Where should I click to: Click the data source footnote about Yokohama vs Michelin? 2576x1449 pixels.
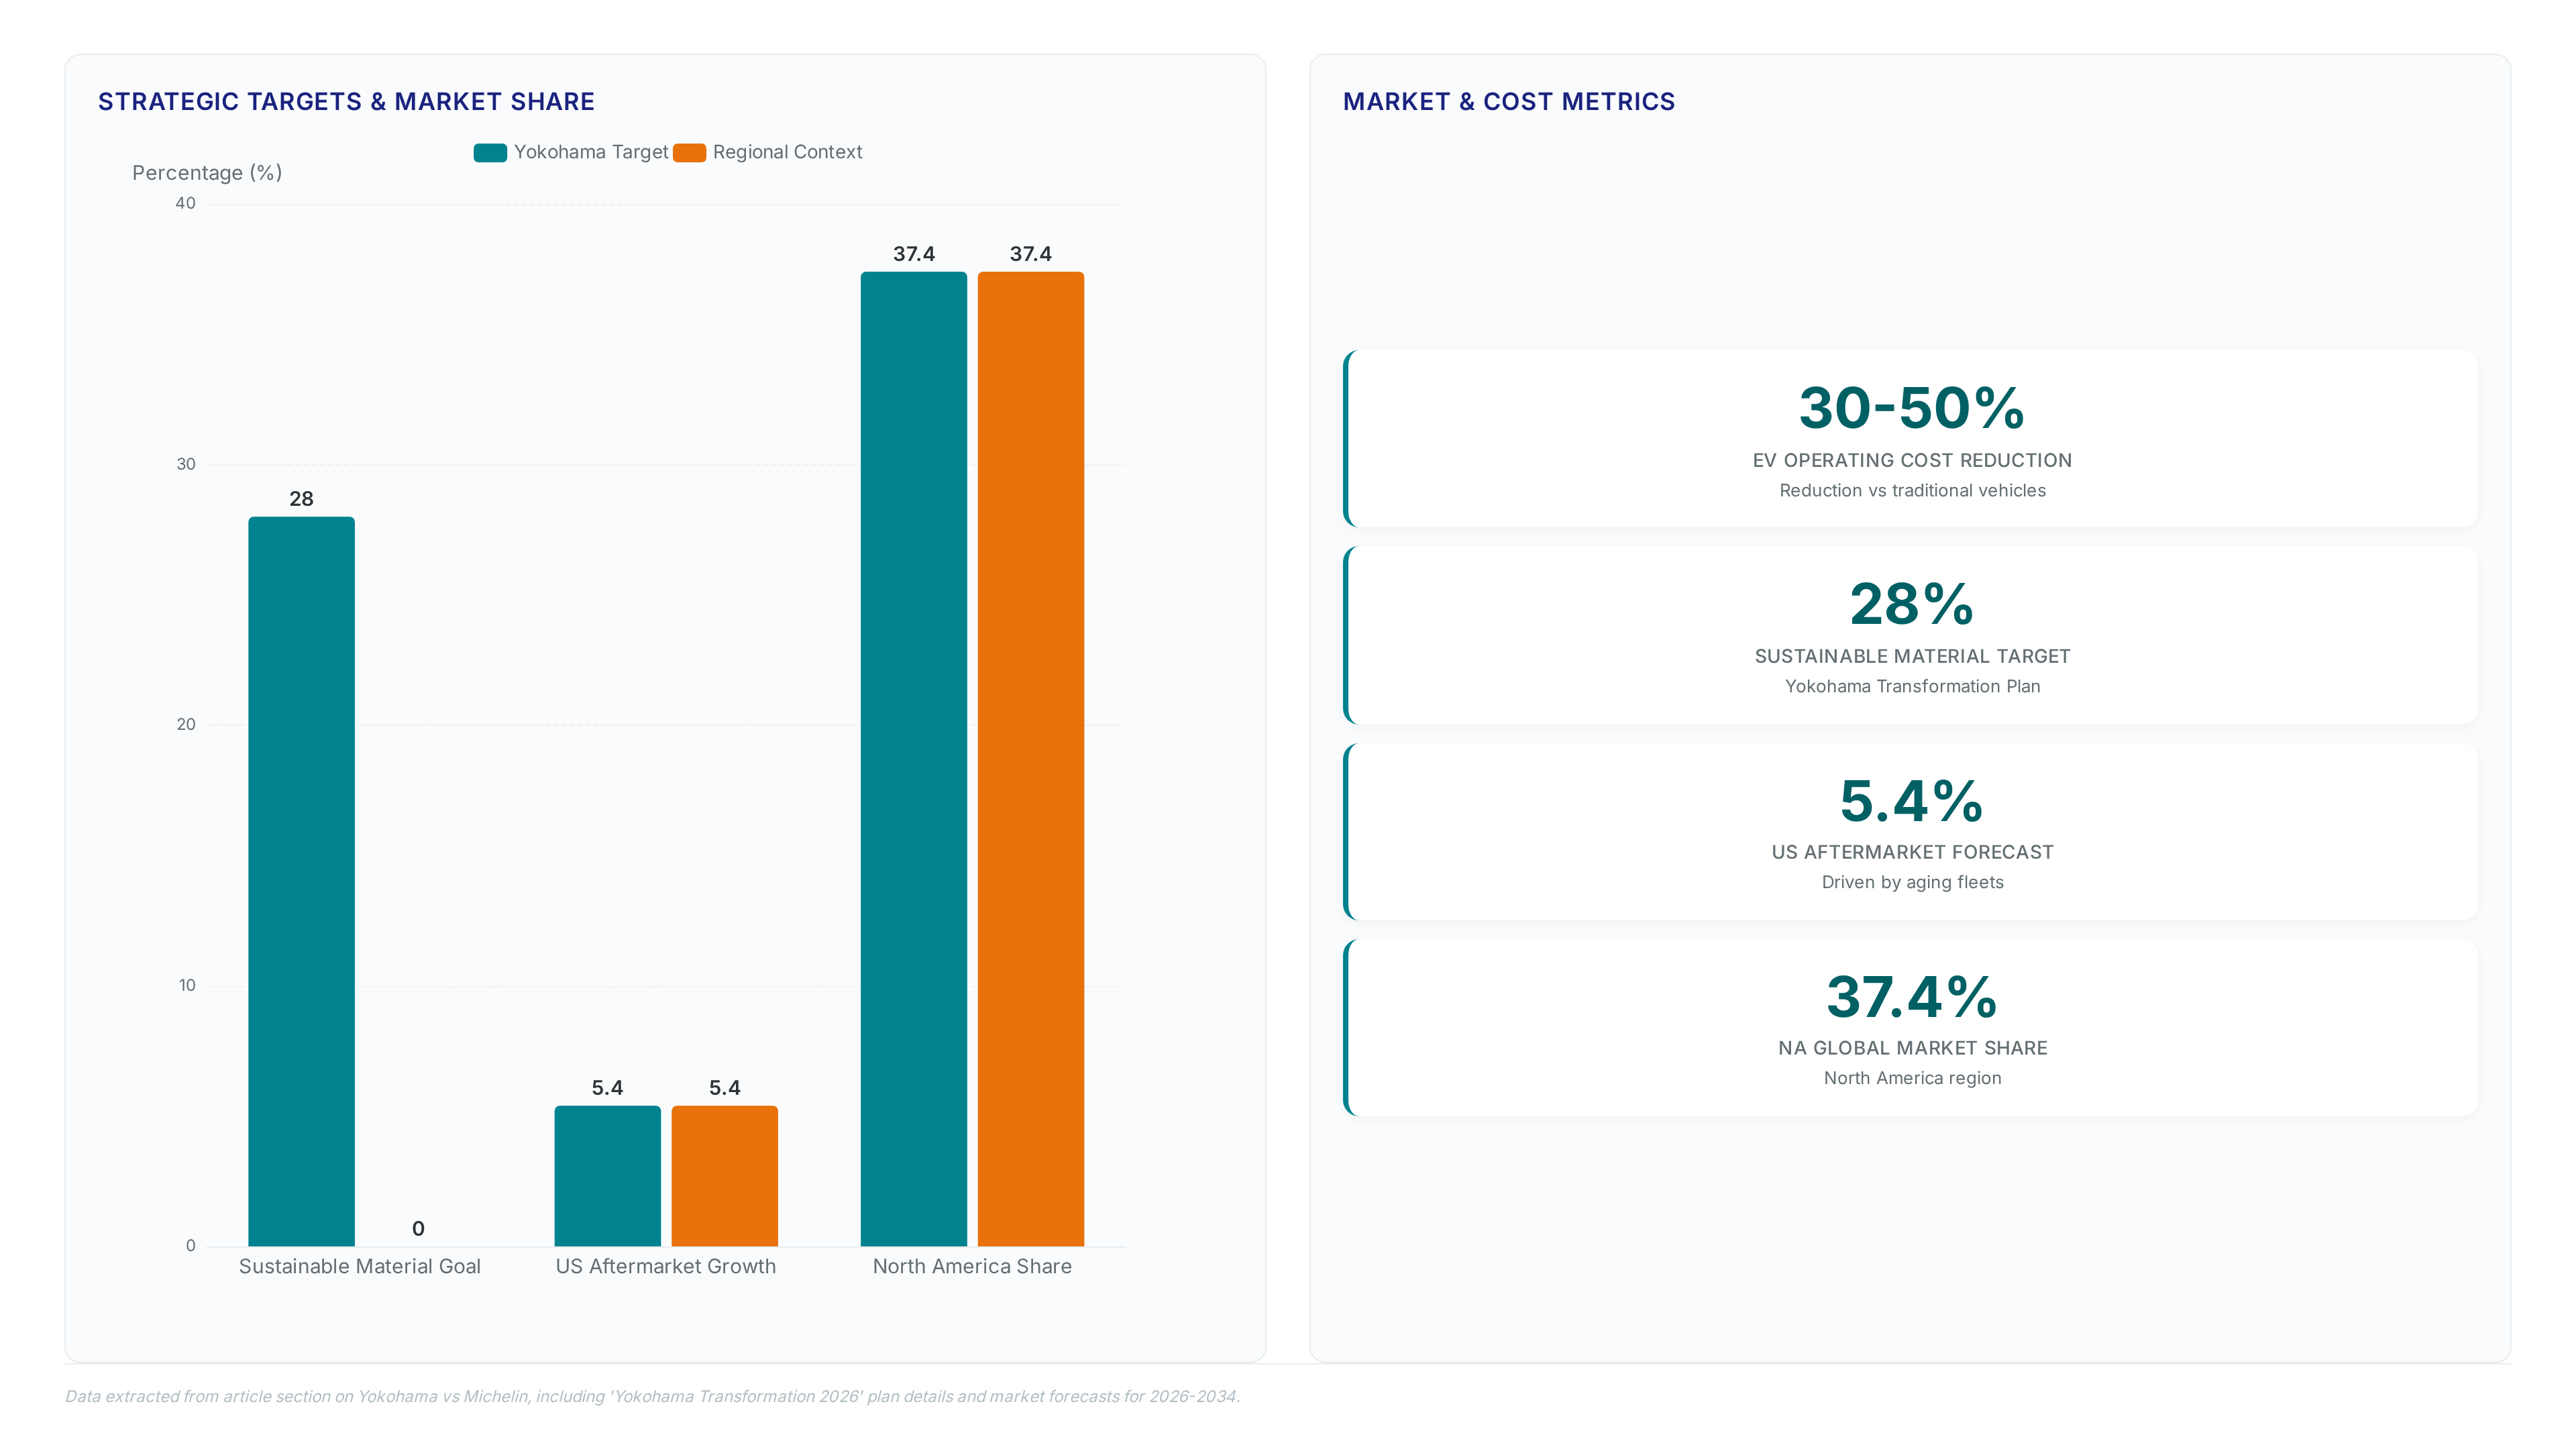click(x=652, y=1397)
